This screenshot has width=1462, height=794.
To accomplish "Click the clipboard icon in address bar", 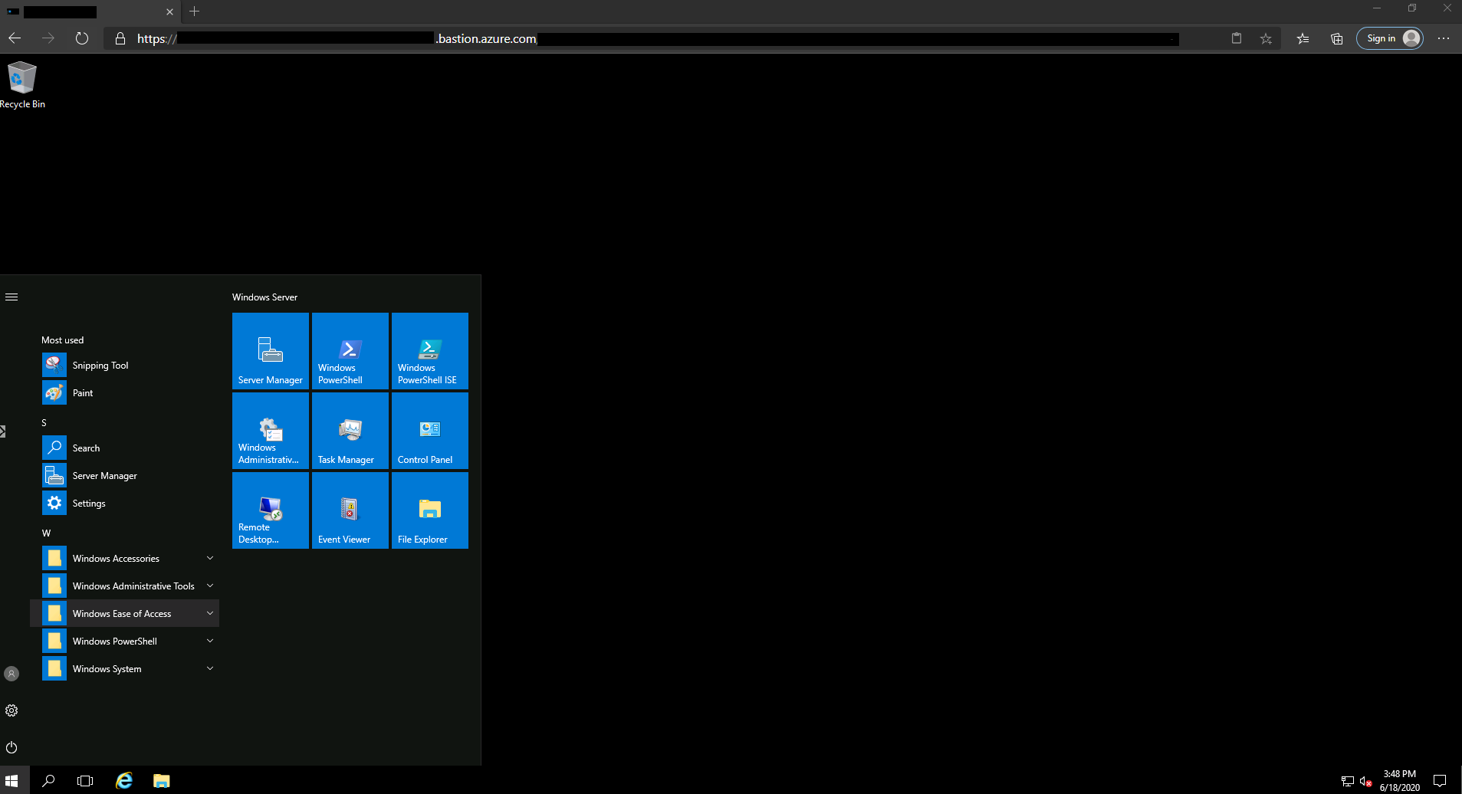I will click(x=1236, y=38).
